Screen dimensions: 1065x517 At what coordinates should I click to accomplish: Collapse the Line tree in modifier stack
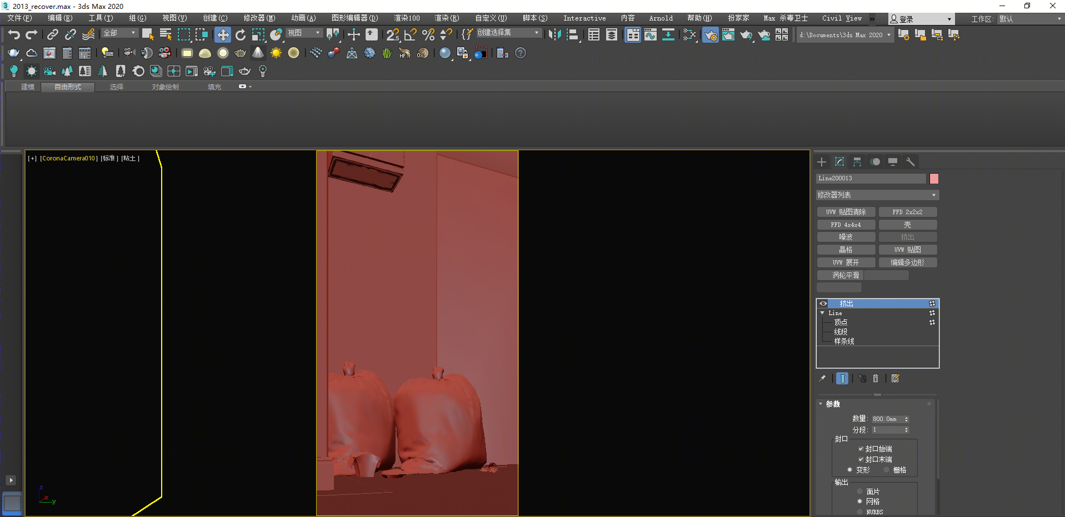click(822, 313)
